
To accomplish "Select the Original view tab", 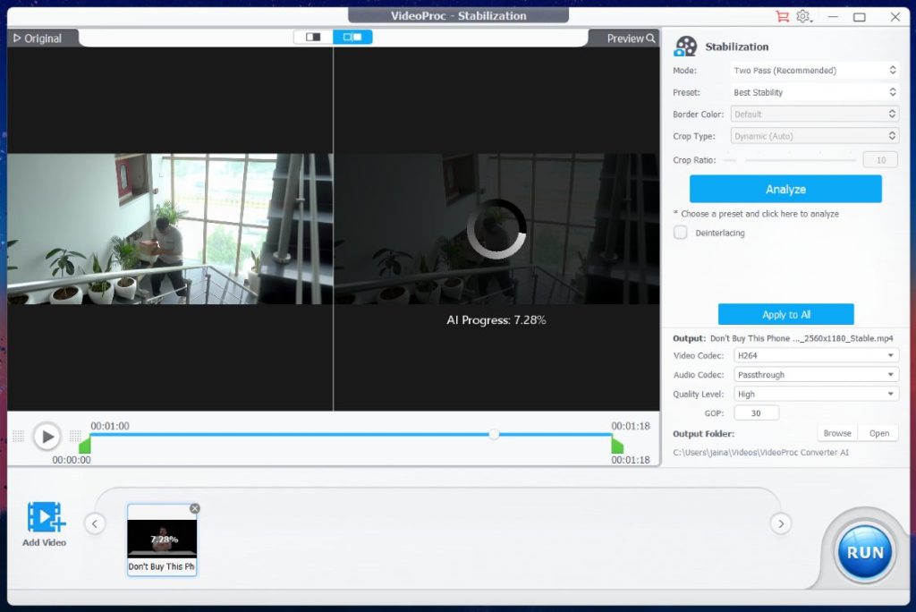I will 38,38.
